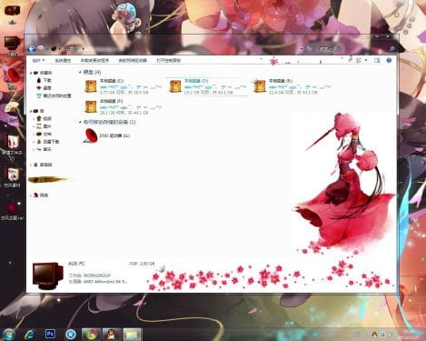Open the blue K app on taskbar
426x341 pixels.
coord(71,335)
